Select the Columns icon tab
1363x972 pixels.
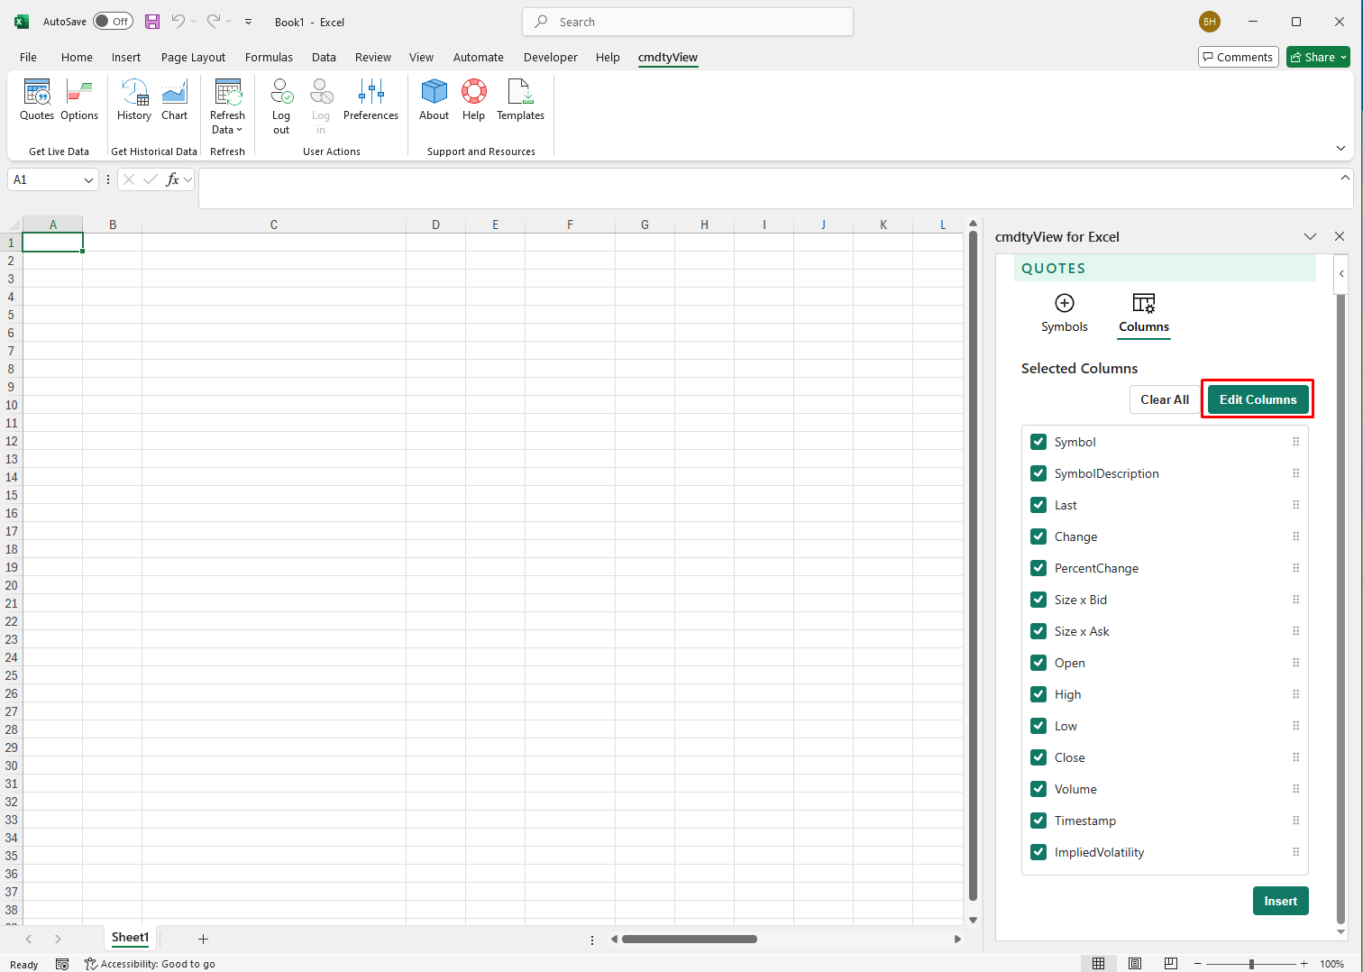pyautogui.click(x=1144, y=314)
